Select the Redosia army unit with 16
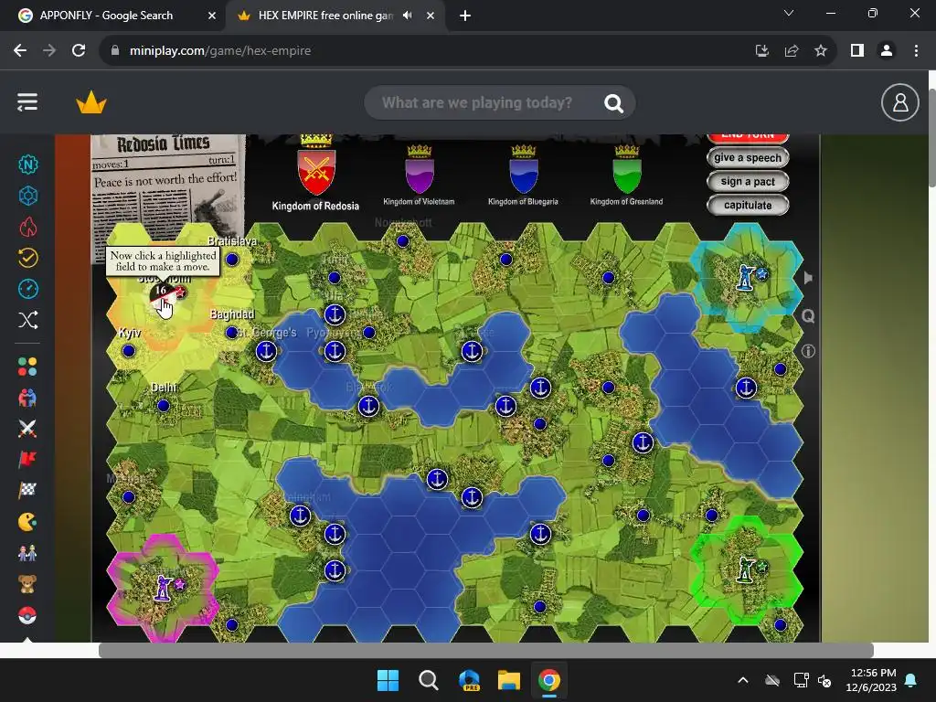 pyautogui.click(x=163, y=296)
